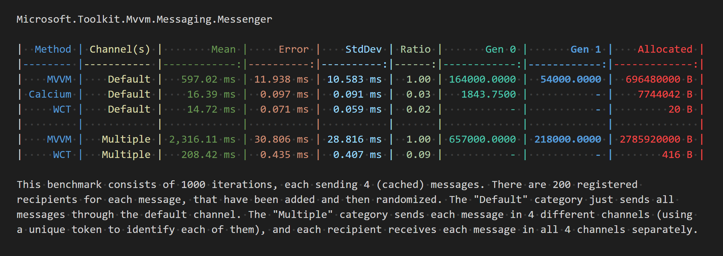Click MVVM in the 597.02 ms row
Image resolution: width=723 pixels, height=256 pixels.
pos(59,79)
